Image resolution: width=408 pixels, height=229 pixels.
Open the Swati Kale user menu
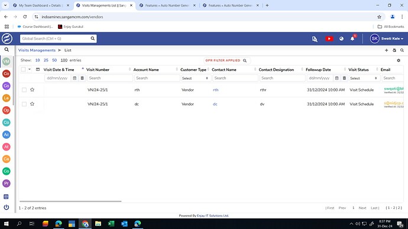[x=387, y=39]
